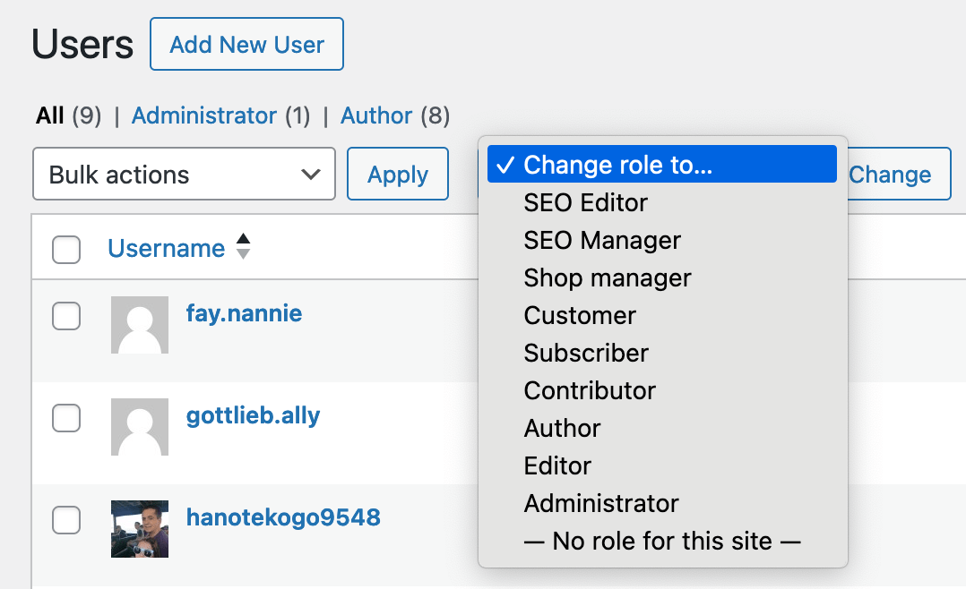Filter users by Administrator role
Image resolution: width=966 pixels, height=589 pixels.
[x=203, y=115]
